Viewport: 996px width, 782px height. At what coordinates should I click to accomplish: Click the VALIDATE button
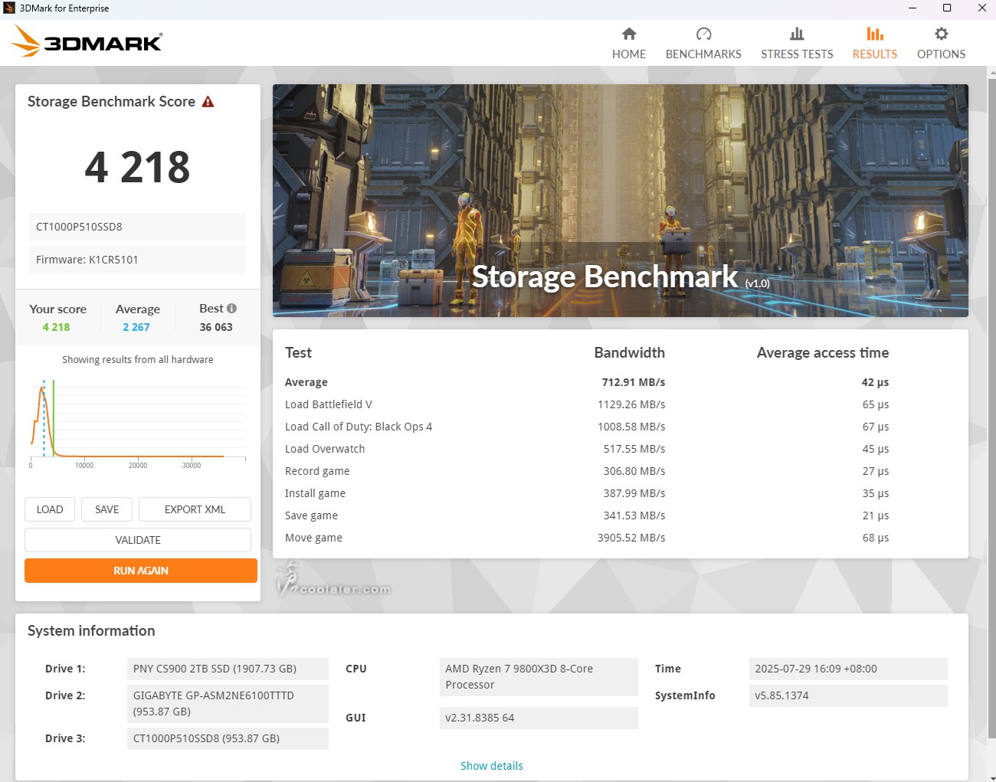coord(138,540)
